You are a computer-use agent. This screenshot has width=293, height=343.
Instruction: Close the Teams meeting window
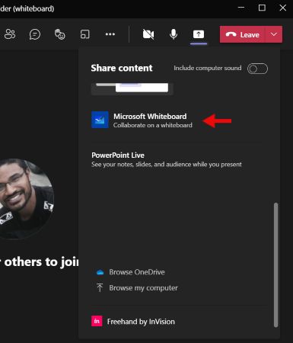click(283, 8)
